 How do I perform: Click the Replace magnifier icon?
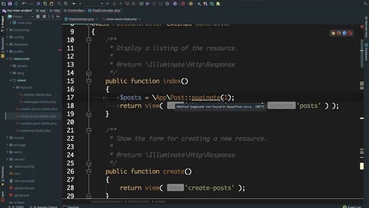pos(66,3)
